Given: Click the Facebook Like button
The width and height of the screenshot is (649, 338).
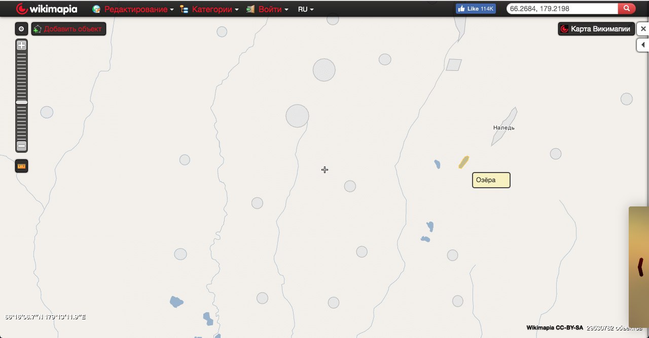Looking at the screenshot, I should pos(476,9).
